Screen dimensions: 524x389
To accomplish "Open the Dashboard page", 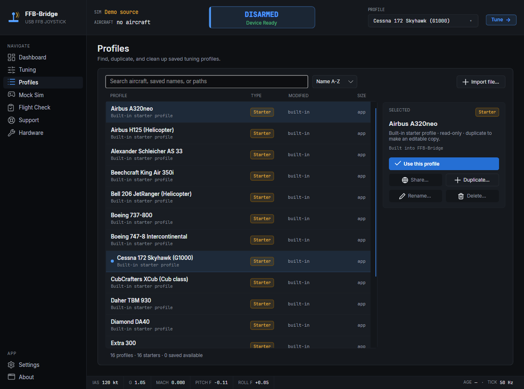I will (43, 57).
